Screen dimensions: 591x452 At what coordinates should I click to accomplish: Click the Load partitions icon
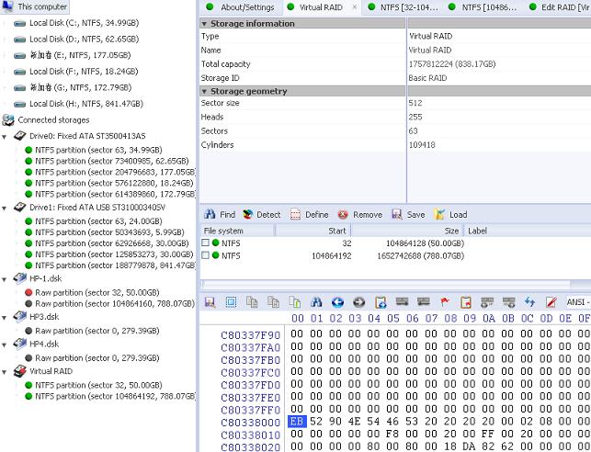pos(439,214)
